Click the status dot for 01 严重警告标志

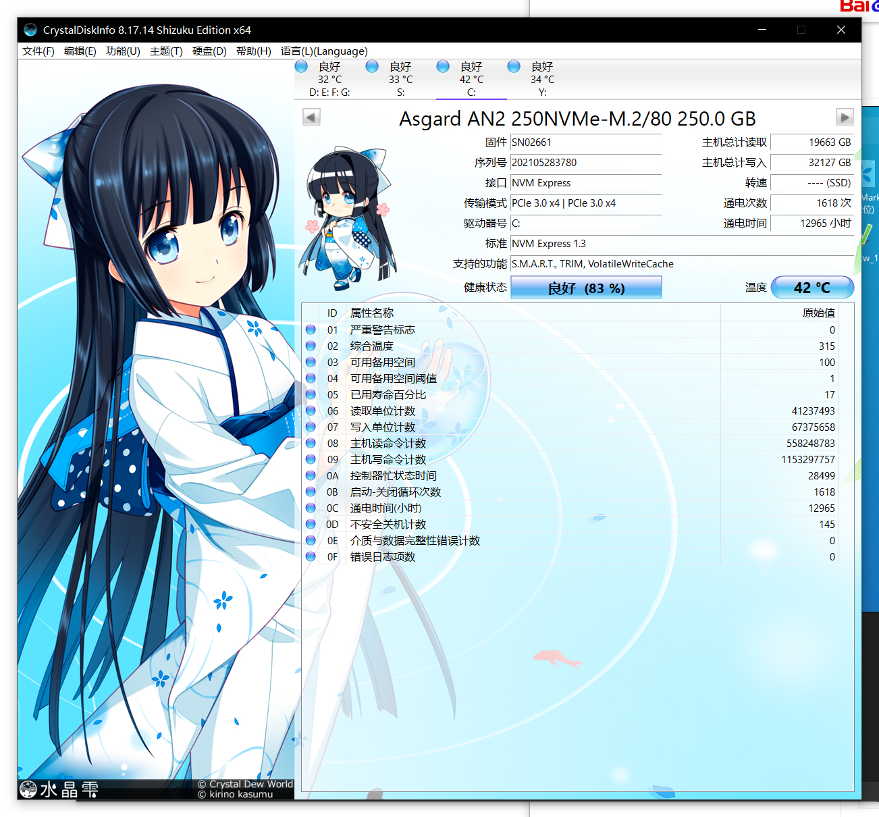pyautogui.click(x=311, y=330)
